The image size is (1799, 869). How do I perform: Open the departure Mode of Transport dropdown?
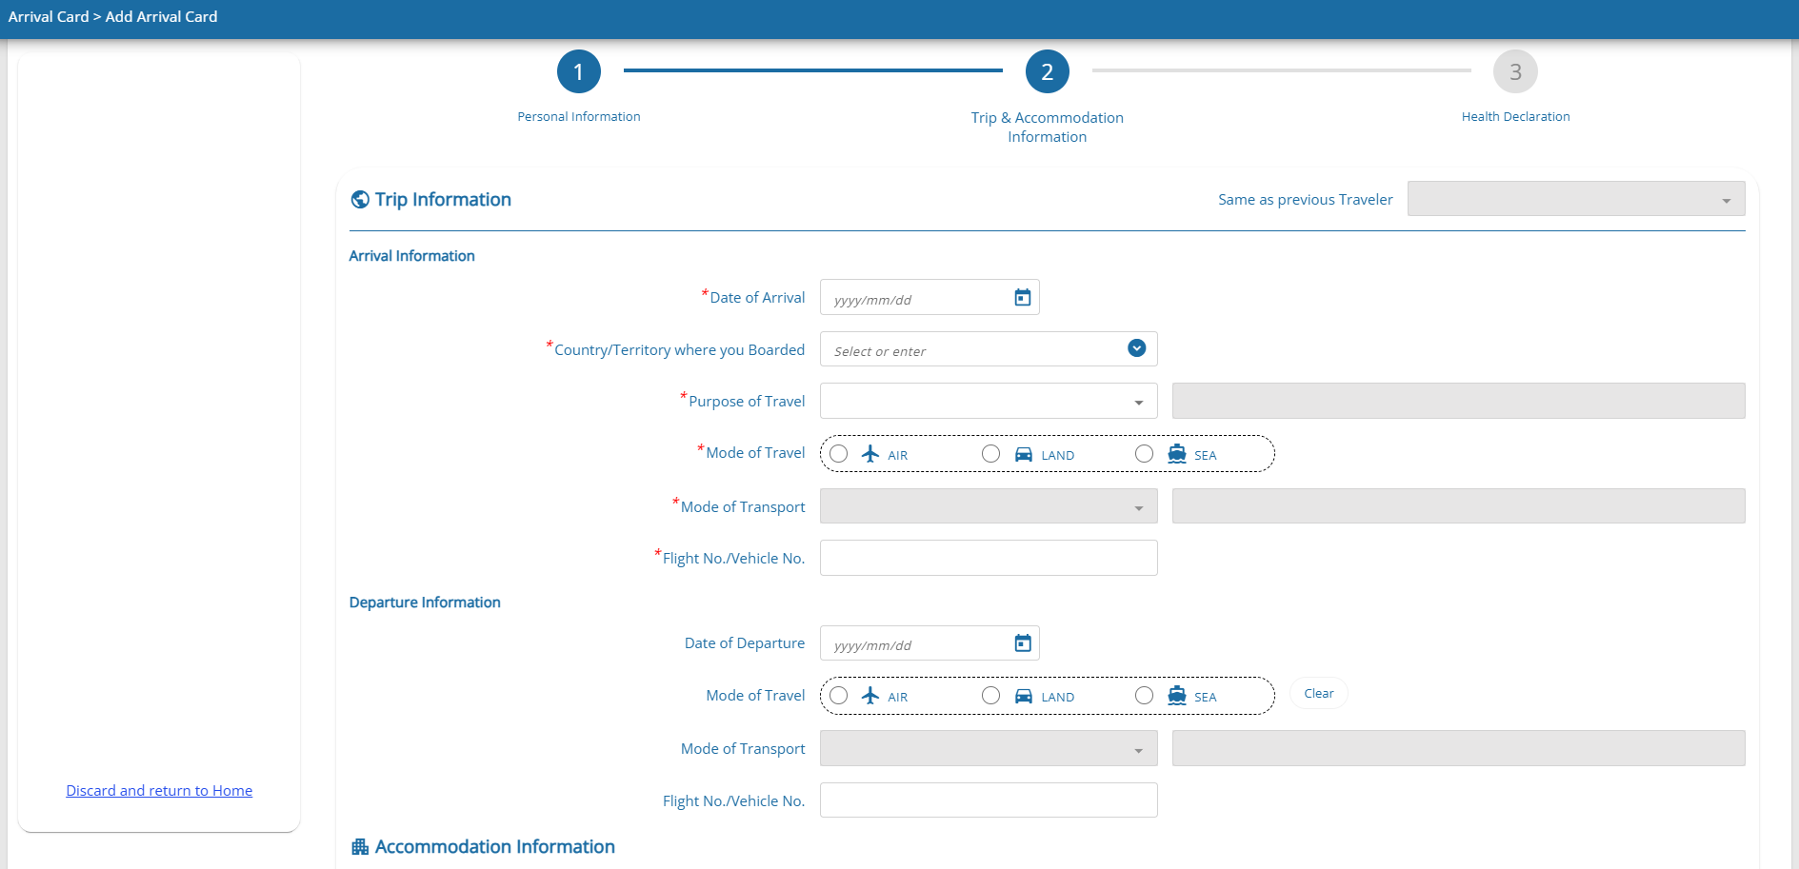(x=989, y=748)
